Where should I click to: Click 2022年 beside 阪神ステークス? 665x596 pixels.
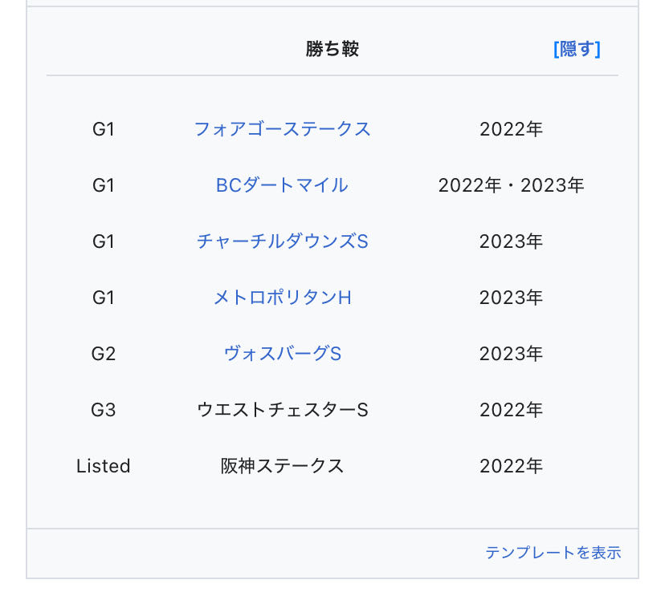click(x=511, y=466)
